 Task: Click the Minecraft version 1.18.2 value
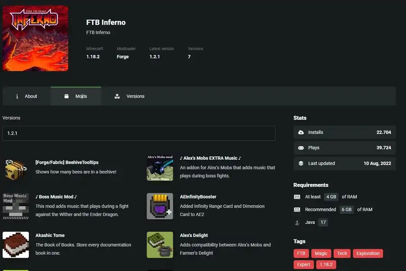(93, 57)
